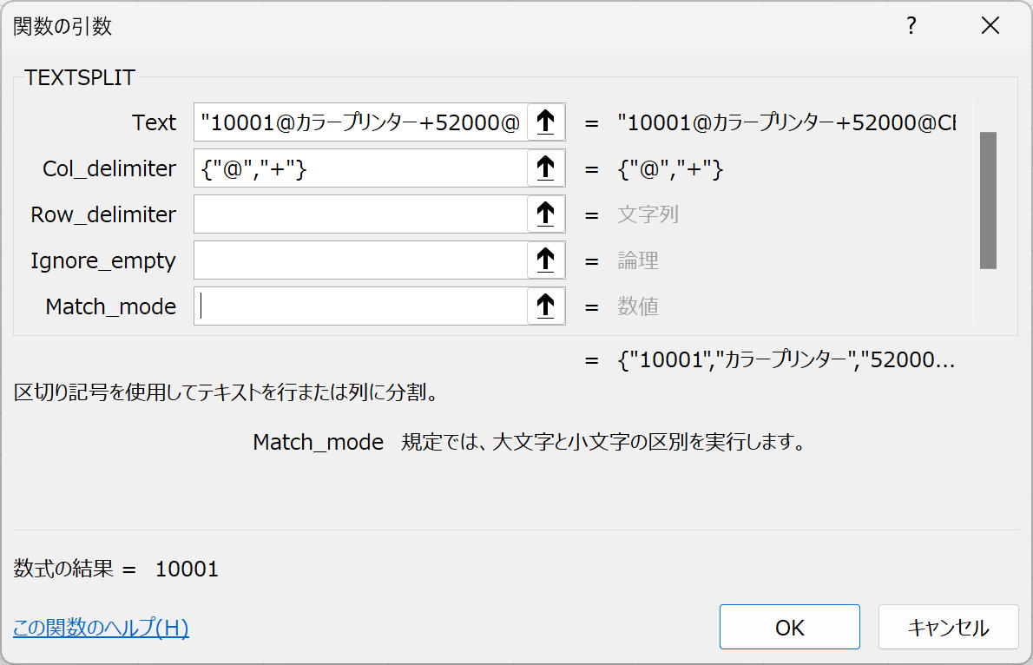
Task: Click the 論理 placeholder beside Ignore_empty
Action: click(x=638, y=260)
